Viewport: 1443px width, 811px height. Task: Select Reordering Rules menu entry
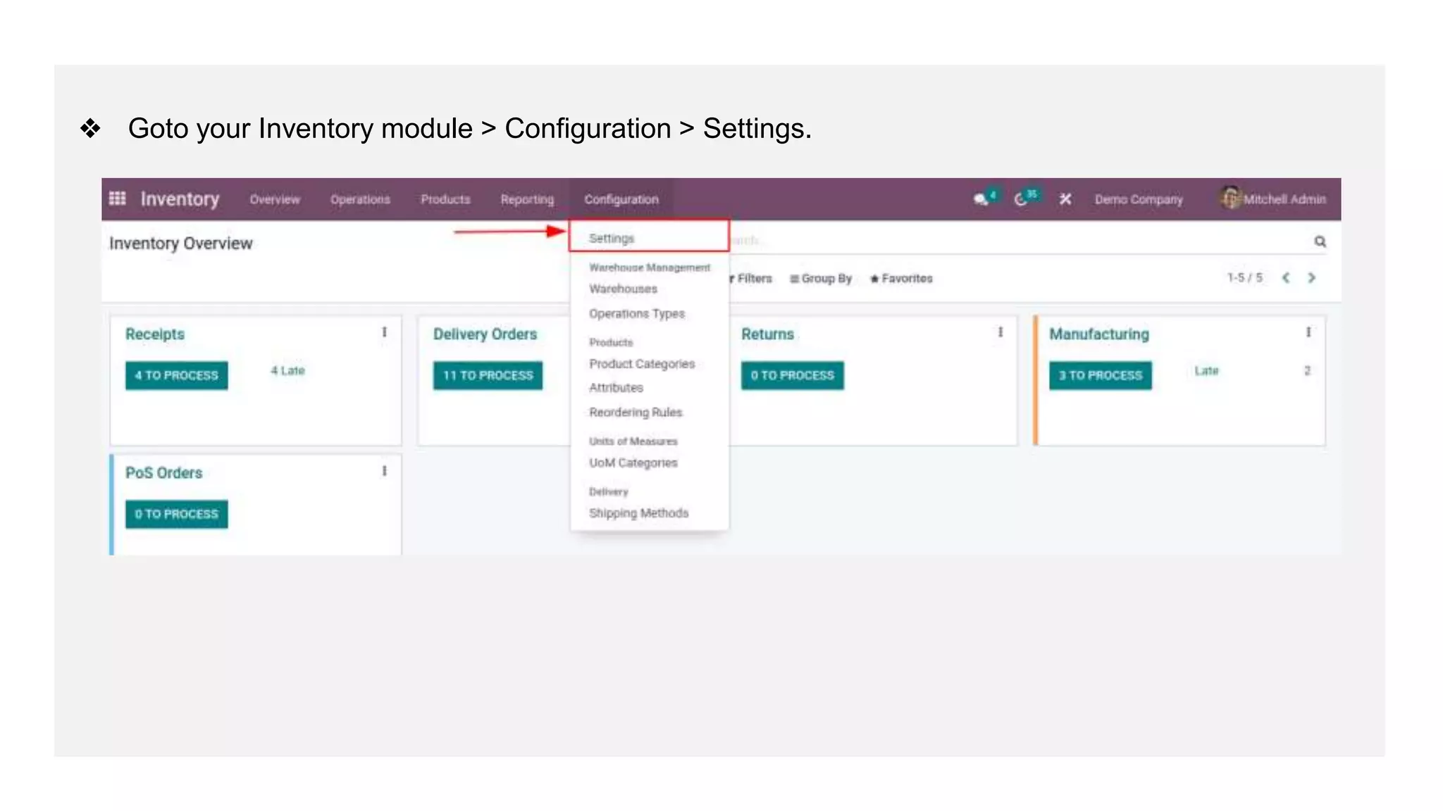[x=636, y=413]
